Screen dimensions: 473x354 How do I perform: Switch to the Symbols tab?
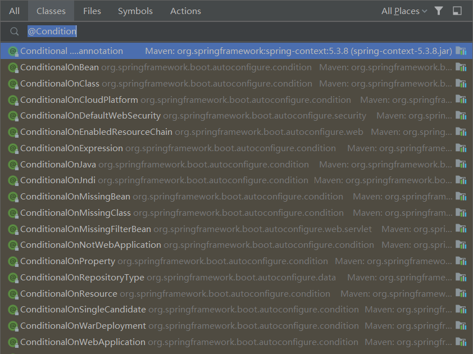135,11
